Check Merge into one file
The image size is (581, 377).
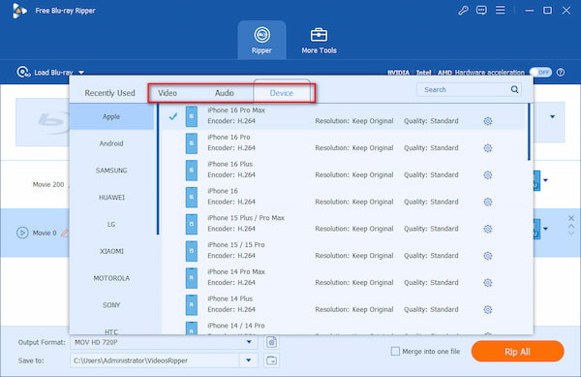coord(395,351)
